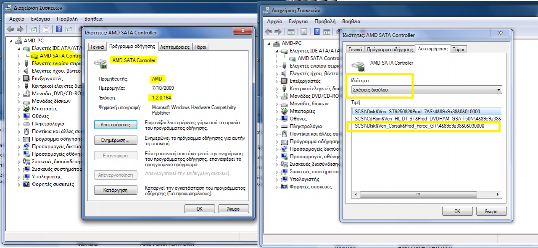Click Κατάργηση uninstall driver button

[x=116, y=190]
